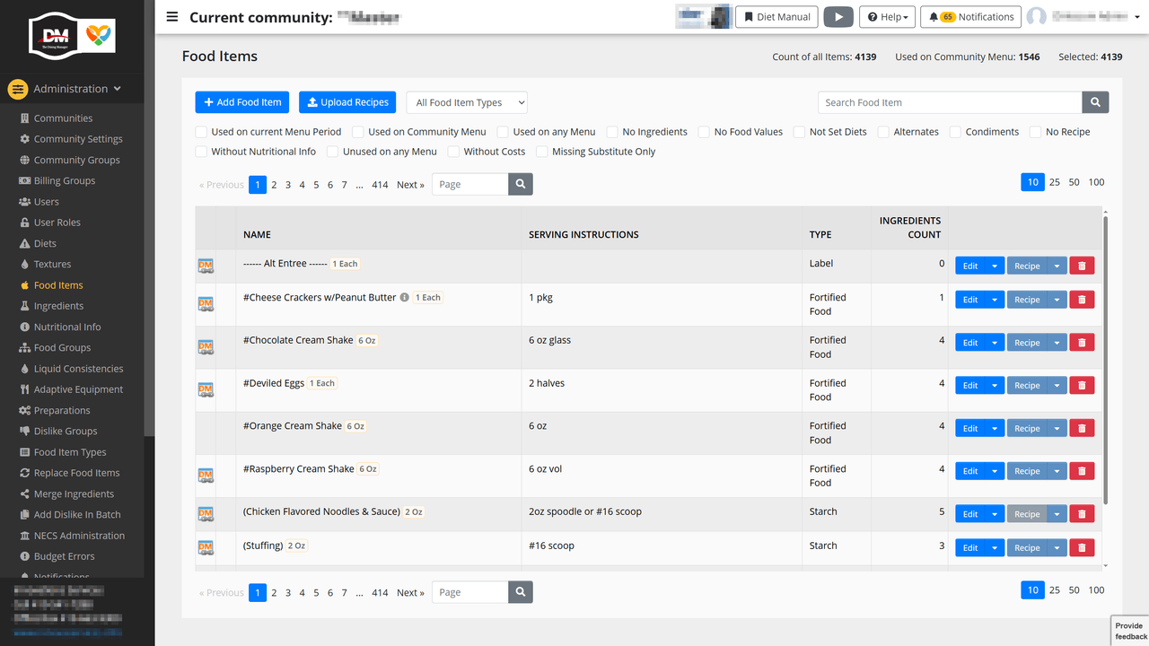This screenshot has height=646, width=1149.
Task: Open Community Settings in sidebar
Action: tap(78, 139)
